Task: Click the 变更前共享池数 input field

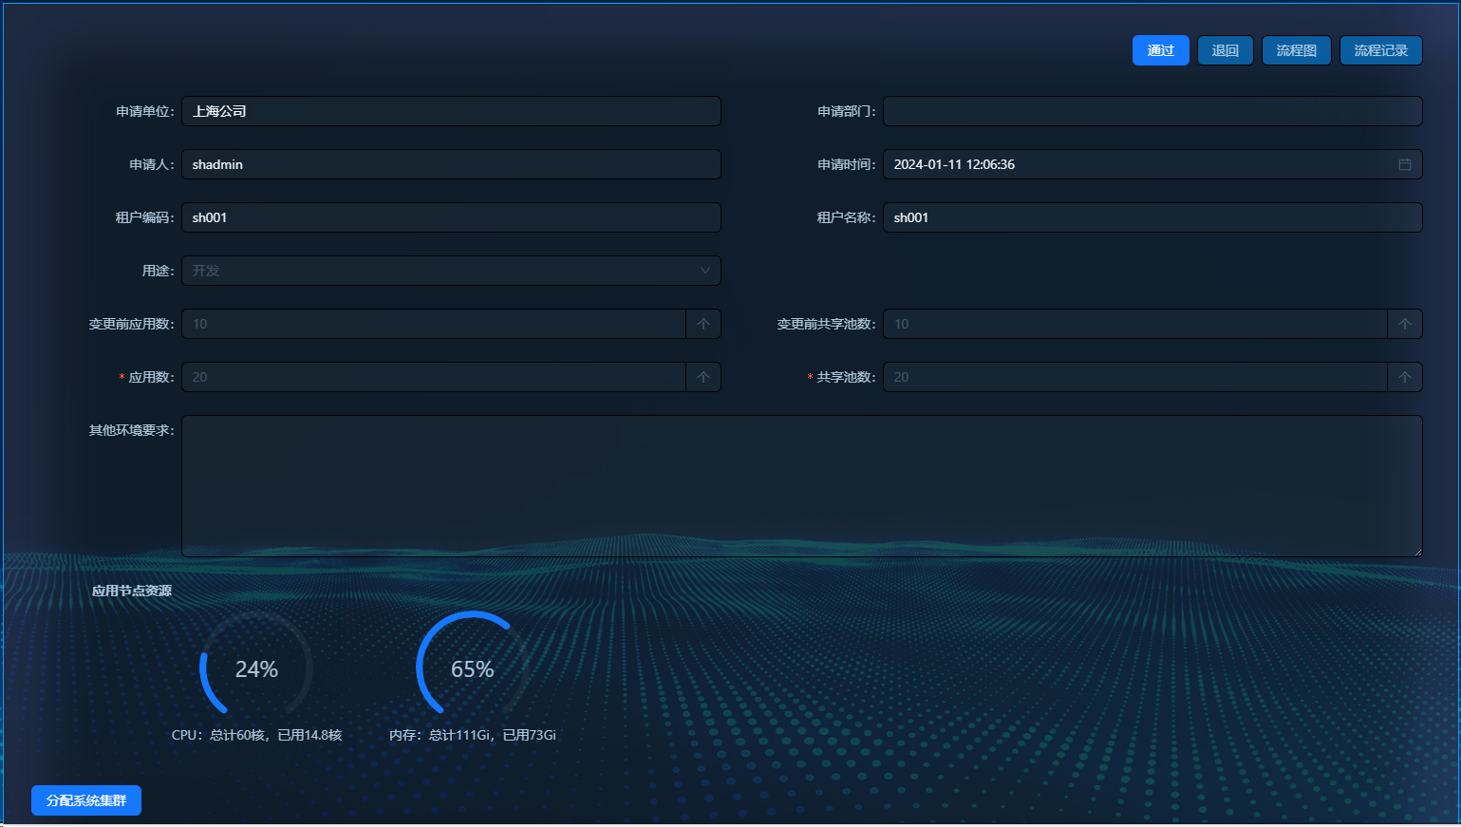Action: click(1135, 324)
